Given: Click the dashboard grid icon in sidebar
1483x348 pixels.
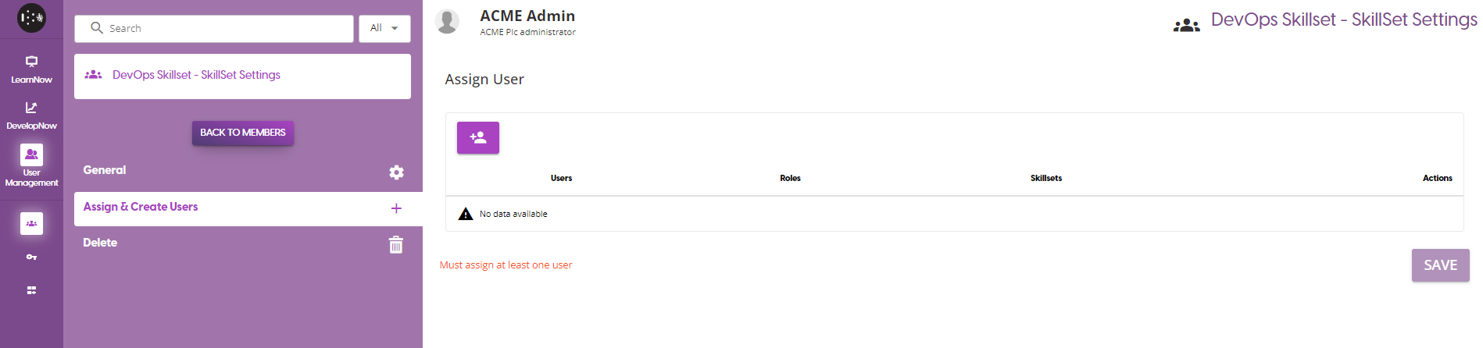Looking at the screenshot, I should [x=31, y=290].
